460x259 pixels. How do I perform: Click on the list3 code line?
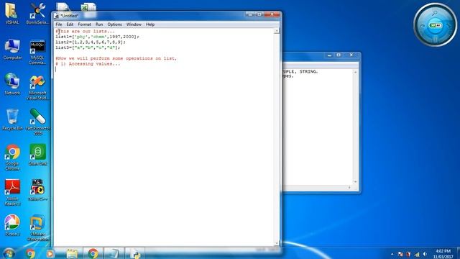coord(88,47)
